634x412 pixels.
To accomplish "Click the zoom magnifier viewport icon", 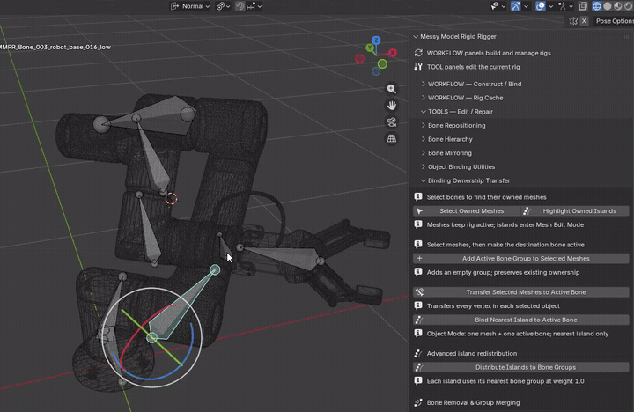I will [391, 89].
